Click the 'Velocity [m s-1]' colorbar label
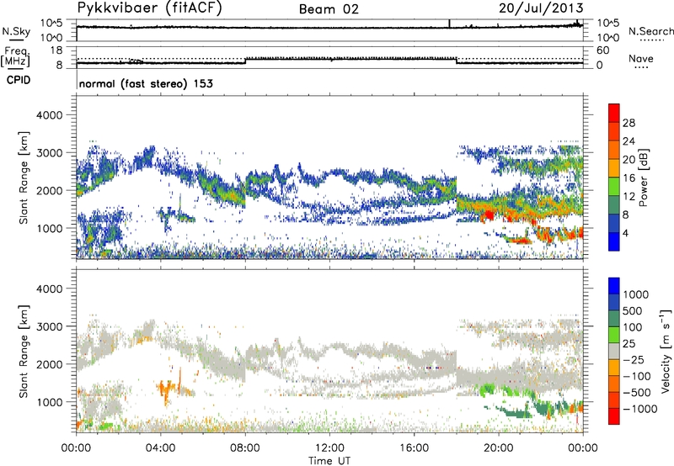This screenshot has width=674, height=466. (x=666, y=351)
